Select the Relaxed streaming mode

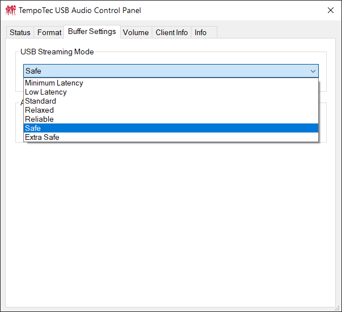(x=39, y=110)
